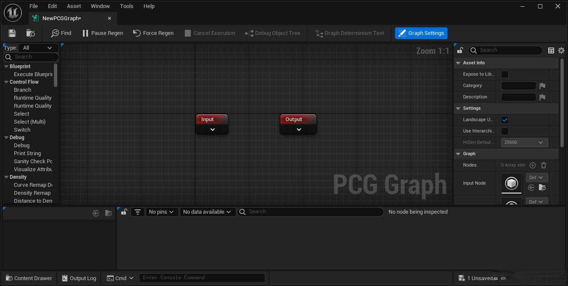The width and height of the screenshot is (568, 286).
Task: Select the Branch node entry
Action: pyautogui.click(x=22, y=90)
